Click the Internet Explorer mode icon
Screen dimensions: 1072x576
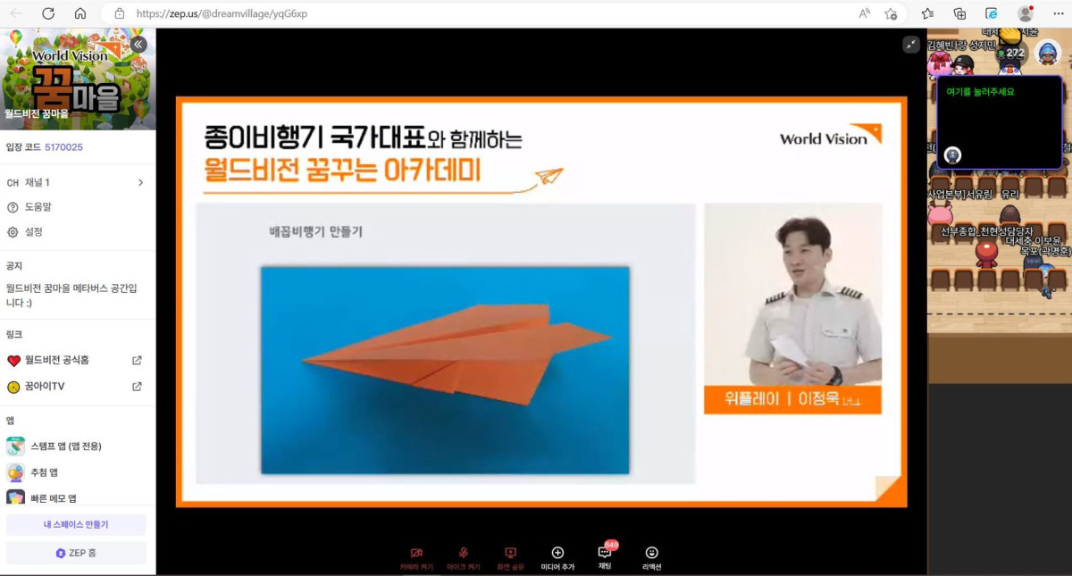click(x=992, y=13)
